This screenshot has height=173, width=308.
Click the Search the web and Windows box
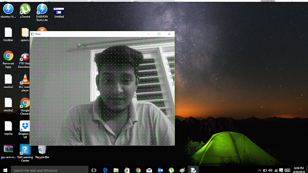50,170
